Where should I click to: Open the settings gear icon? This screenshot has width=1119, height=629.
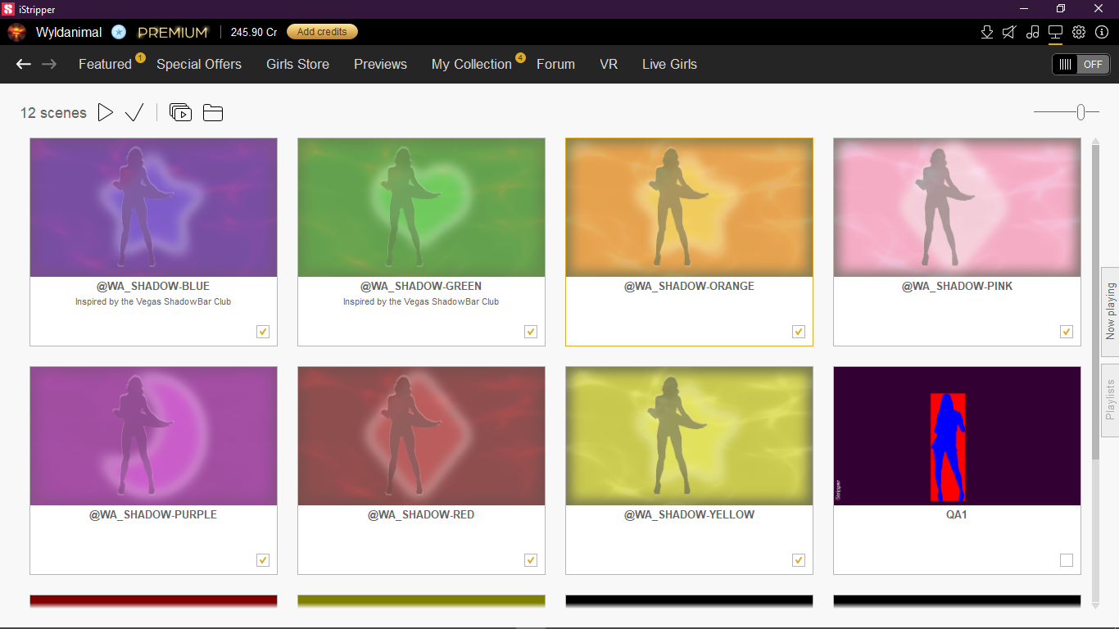click(x=1079, y=32)
